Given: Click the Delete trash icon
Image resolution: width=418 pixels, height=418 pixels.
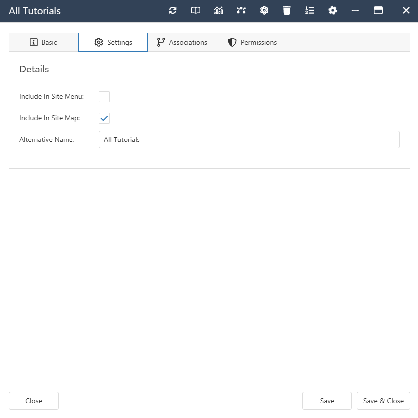Looking at the screenshot, I should tap(287, 10).
